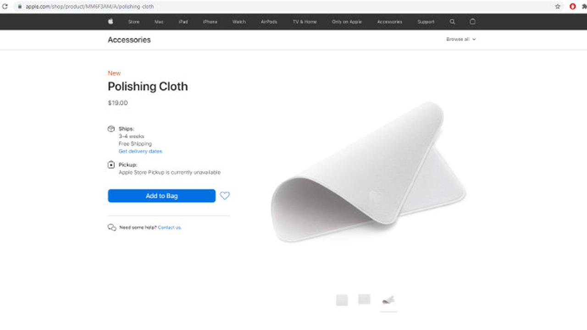Follow the Contact us link

pyautogui.click(x=170, y=227)
